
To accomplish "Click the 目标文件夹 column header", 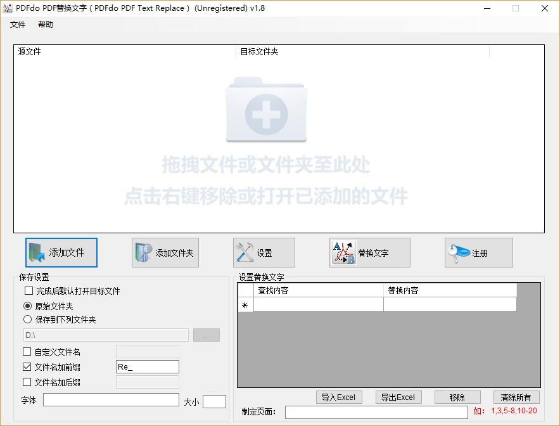I will coord(362,51).
